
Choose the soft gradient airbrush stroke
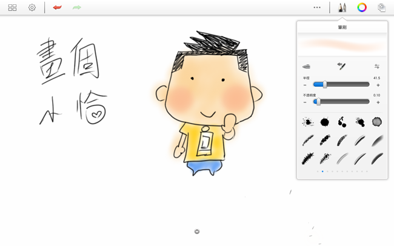click(377, 141)
